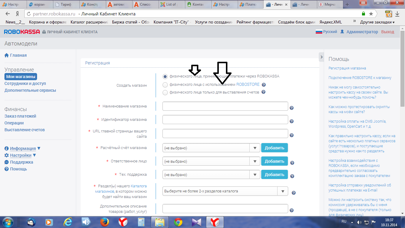Screen dimensions: 405x228
Task: Click the browser back arrow
Action: point(8,14)
